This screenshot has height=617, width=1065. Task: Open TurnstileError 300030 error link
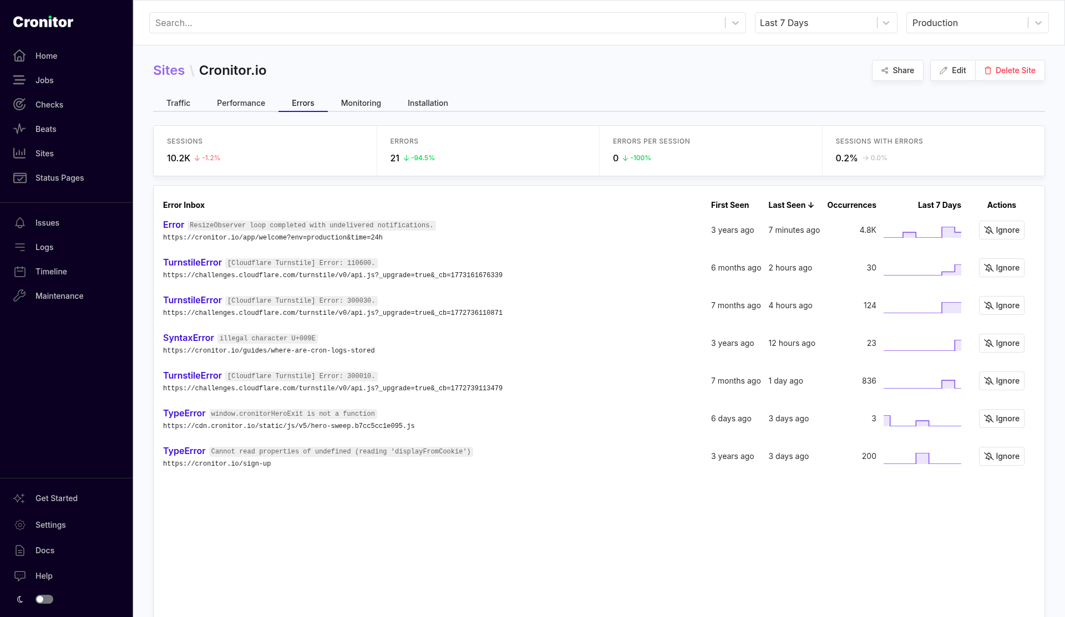192,300
